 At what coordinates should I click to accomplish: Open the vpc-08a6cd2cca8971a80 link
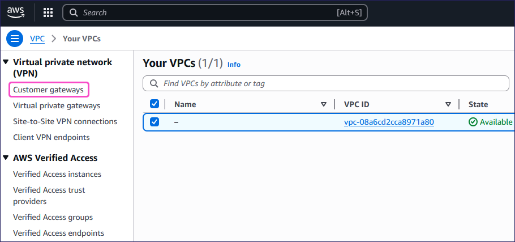[x=389, y=122]
